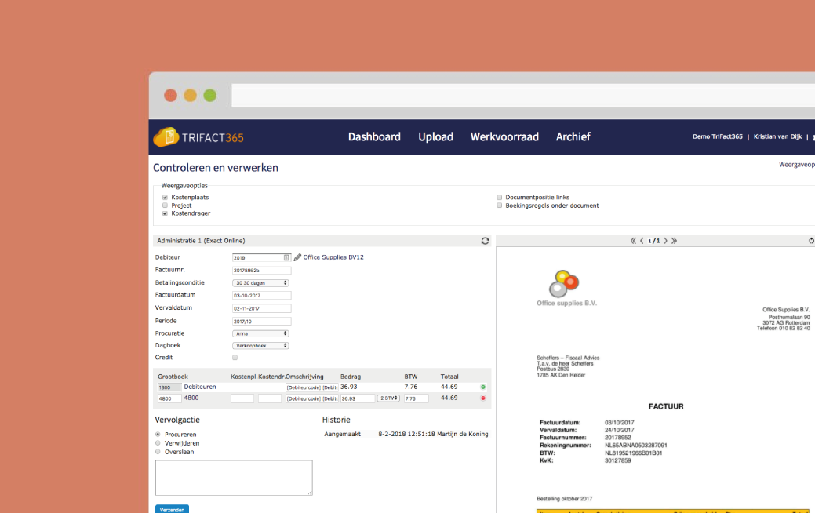Image resolution: width=815 pixels, height=513 pixels.
Task: Open the Dashboard menu
Action: tap(374, 136)
